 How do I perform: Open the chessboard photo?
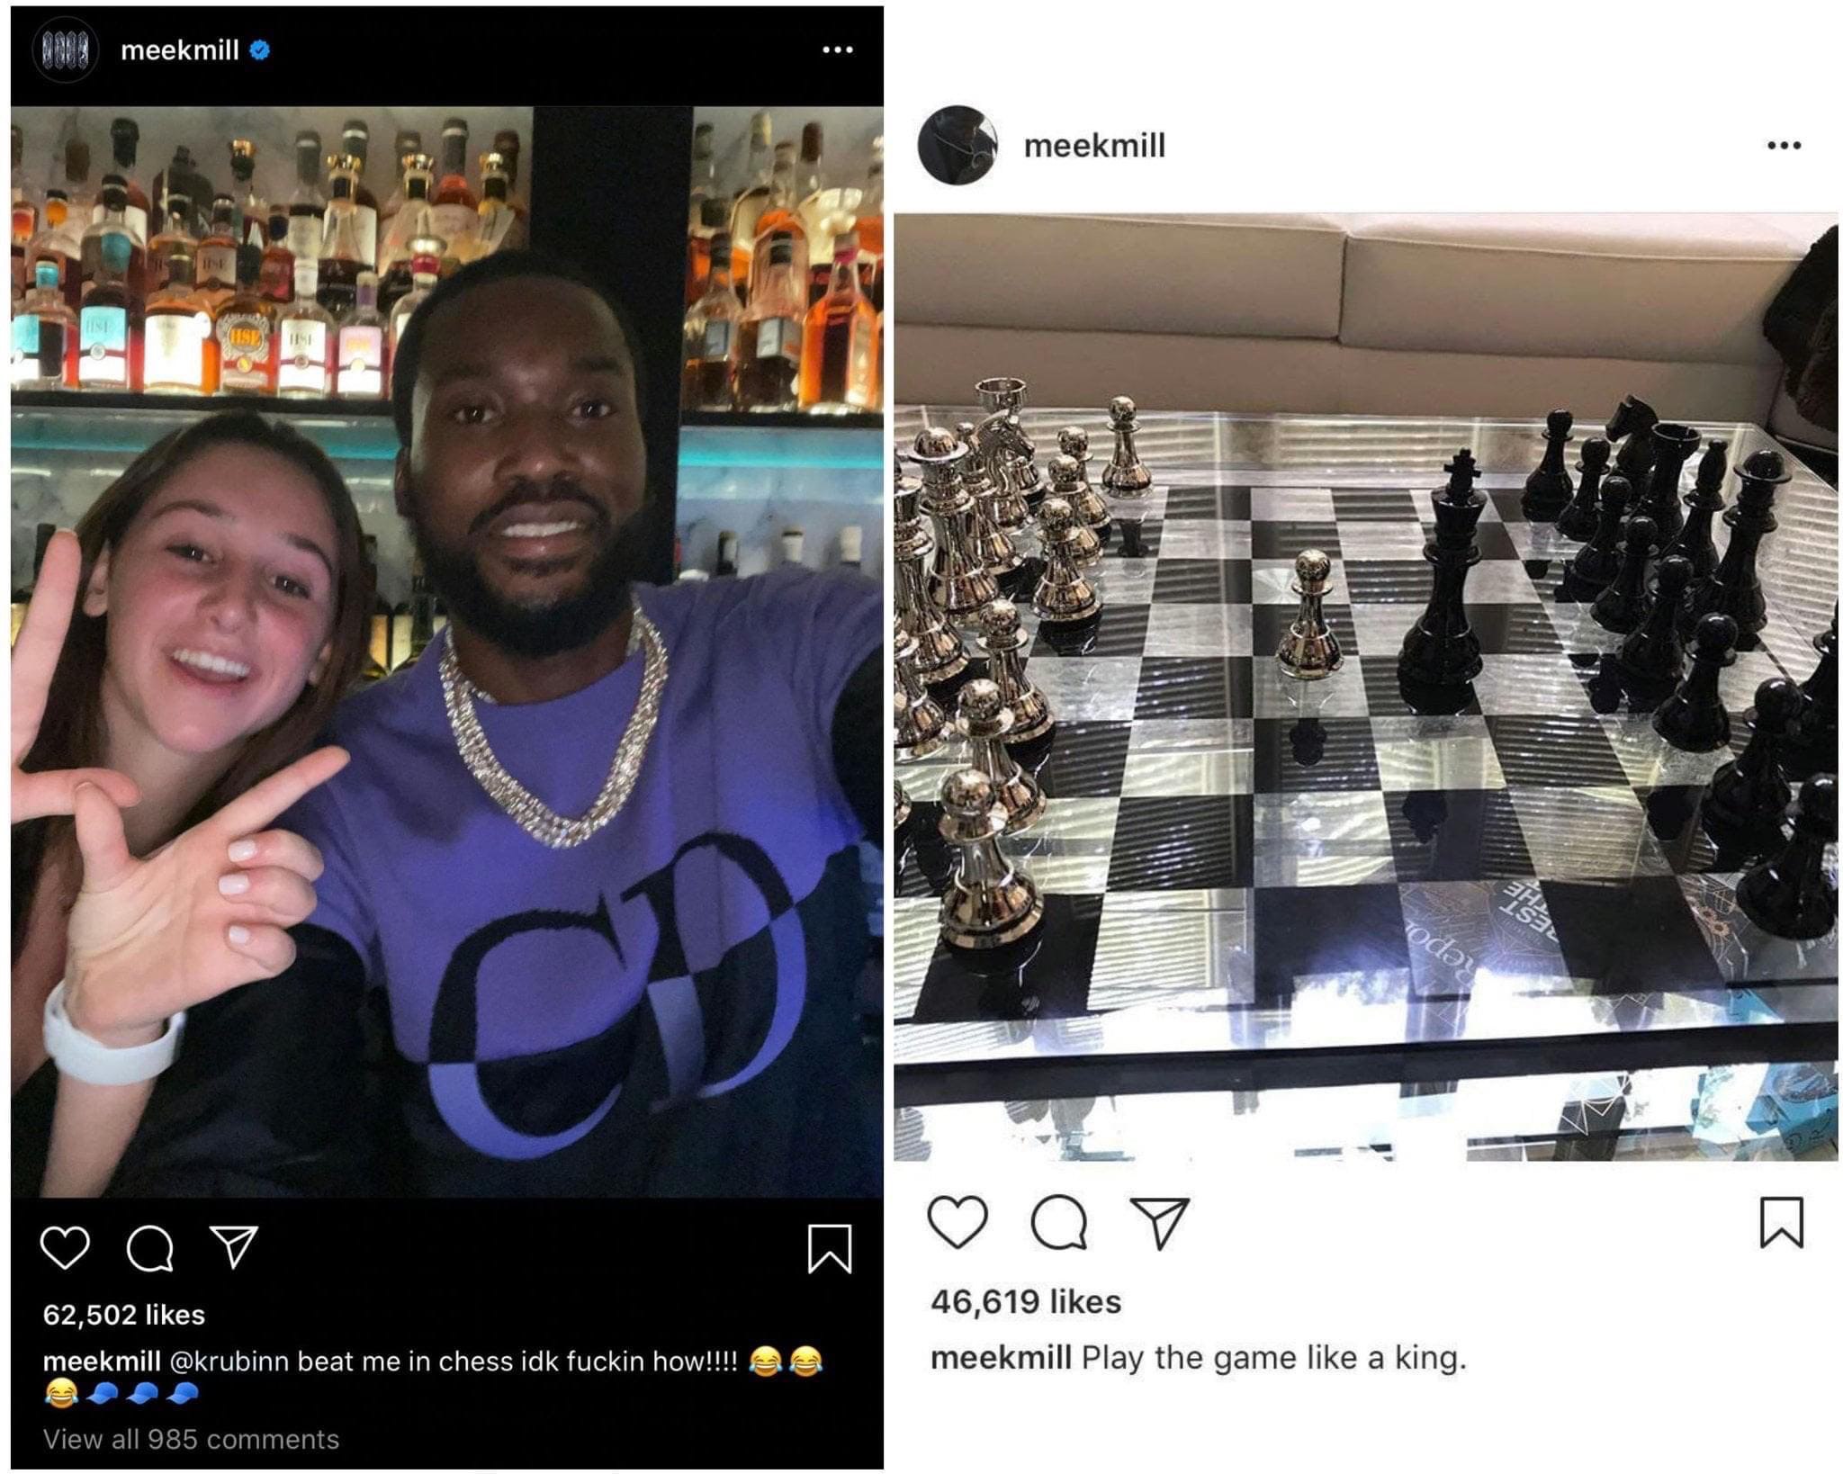tap(1365, 688)
